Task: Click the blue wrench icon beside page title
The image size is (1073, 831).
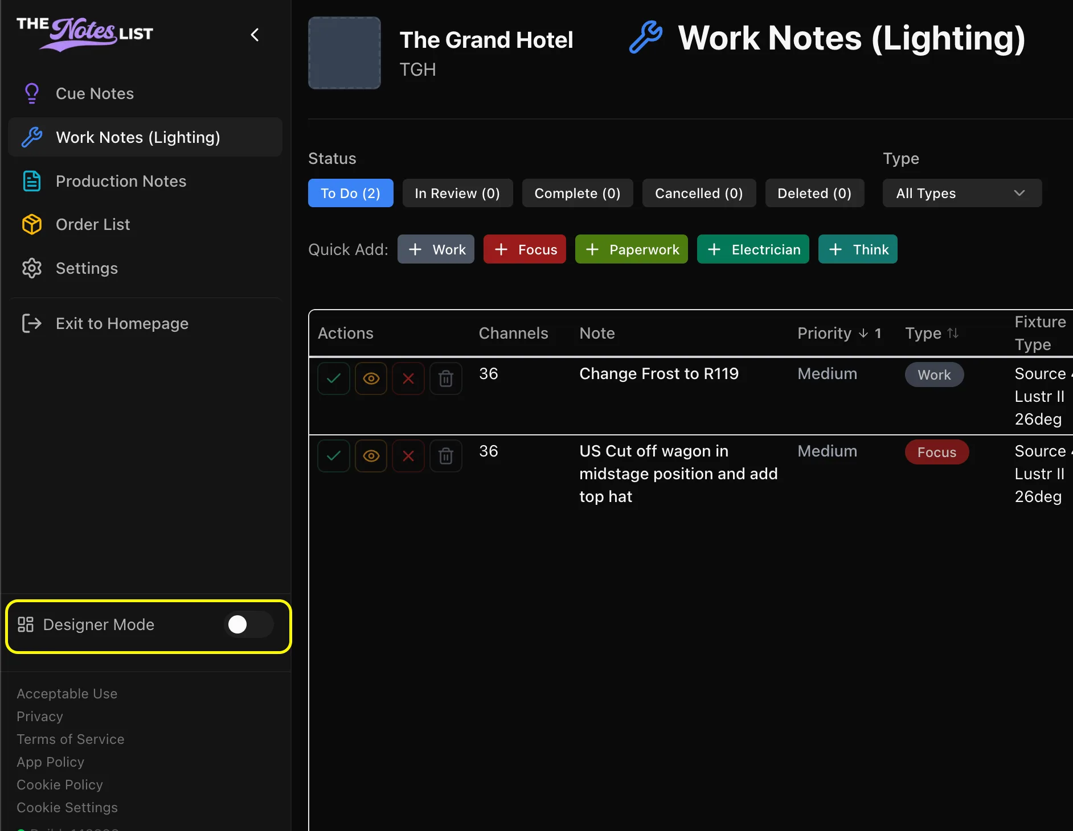Action: (646, 38)
